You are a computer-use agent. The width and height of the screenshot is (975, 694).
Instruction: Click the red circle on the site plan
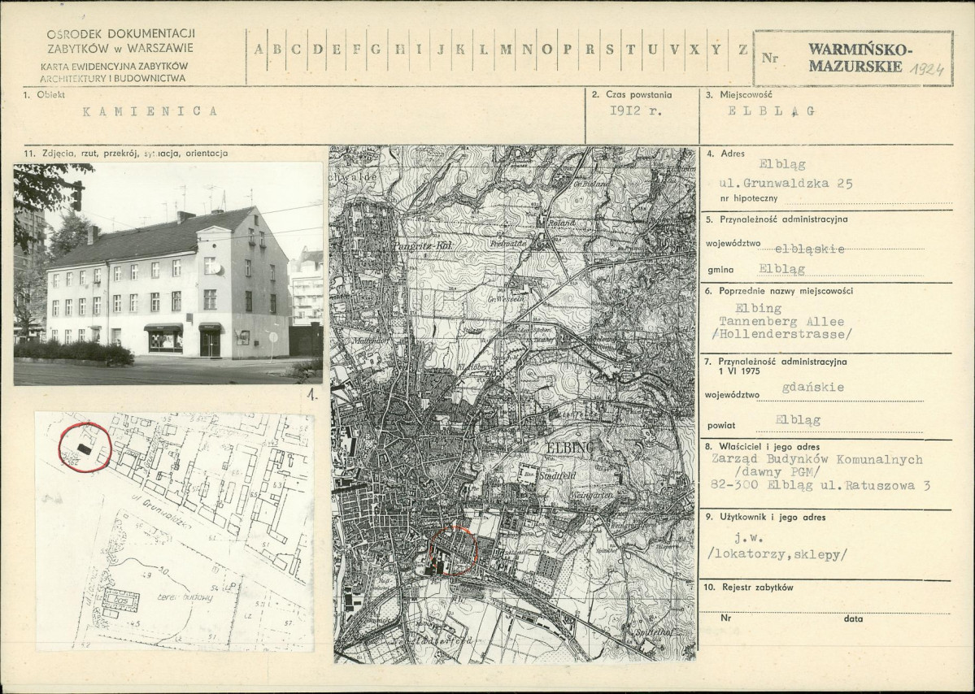85,449
